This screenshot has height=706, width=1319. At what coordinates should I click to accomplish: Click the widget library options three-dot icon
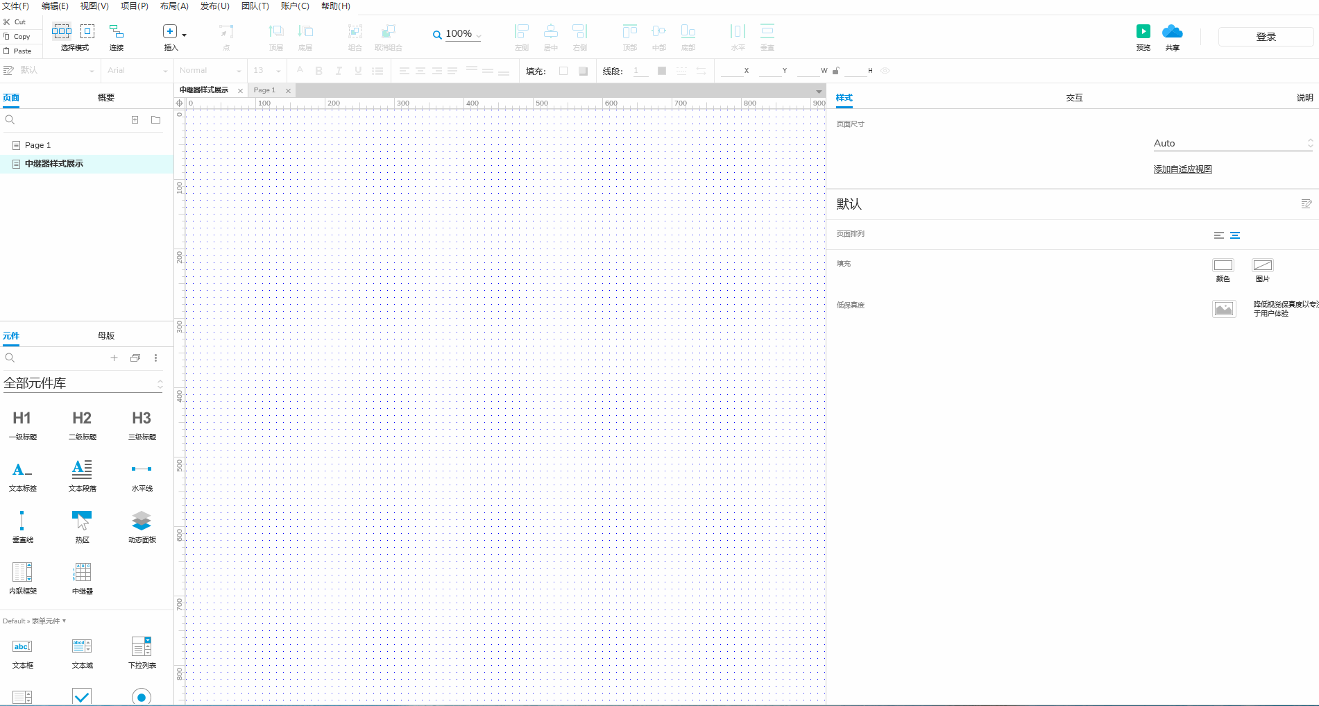155,358
